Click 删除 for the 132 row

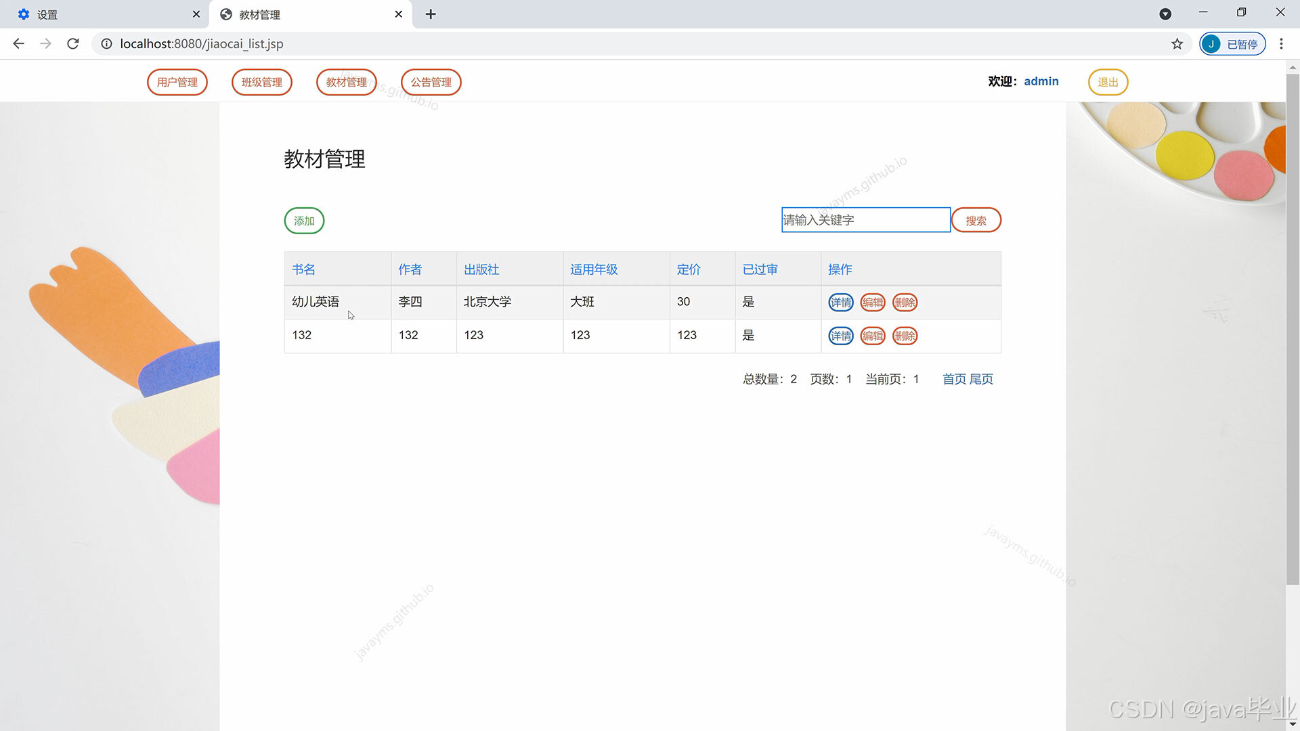point(905,336)
